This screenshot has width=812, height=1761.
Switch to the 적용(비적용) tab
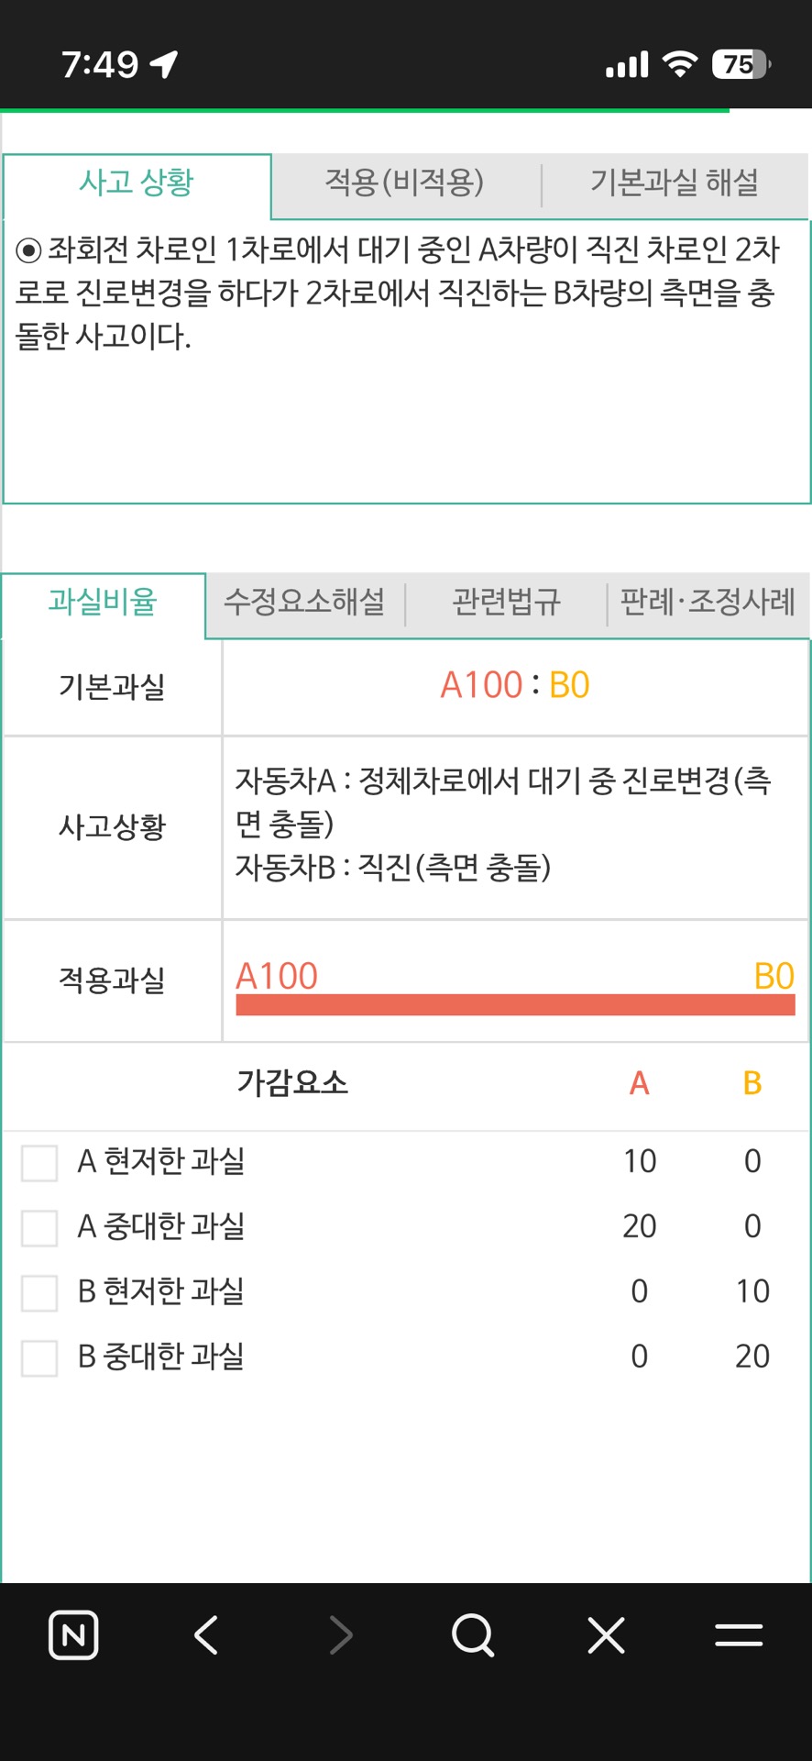click(x=404, y=183)
